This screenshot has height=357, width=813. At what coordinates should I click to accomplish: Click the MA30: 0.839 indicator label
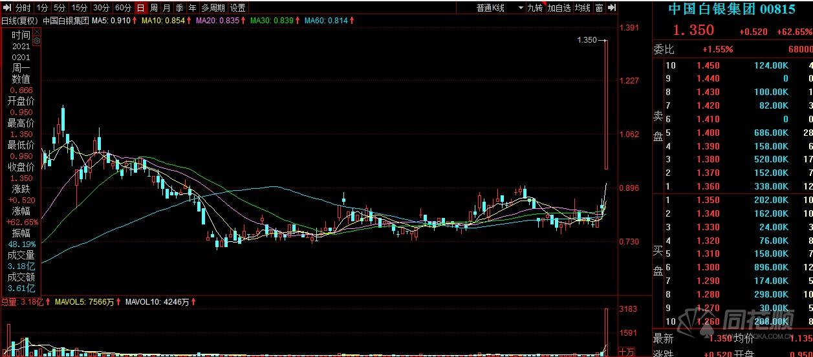(272, 20)
